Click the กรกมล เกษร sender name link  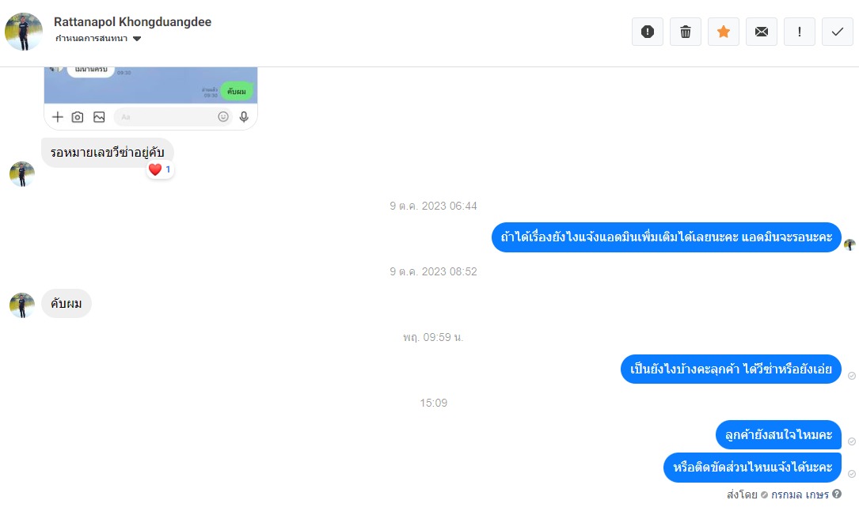800,495
